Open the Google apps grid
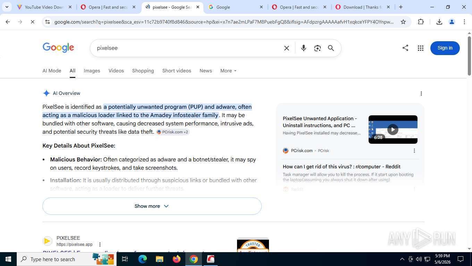This screenshot has height=266, width=472. (x=421, y=48)
